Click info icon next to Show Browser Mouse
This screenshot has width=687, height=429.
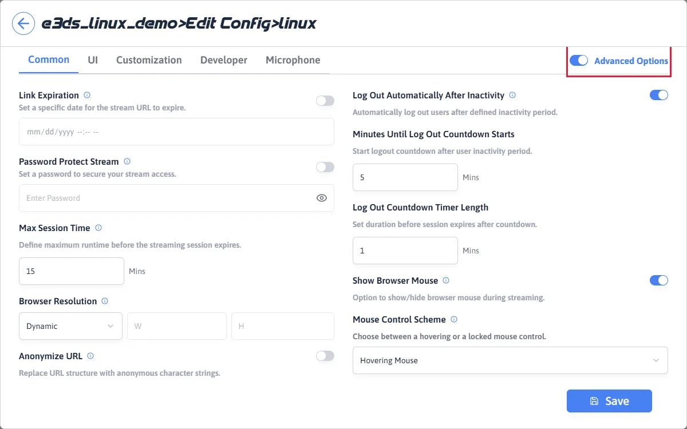446,280
